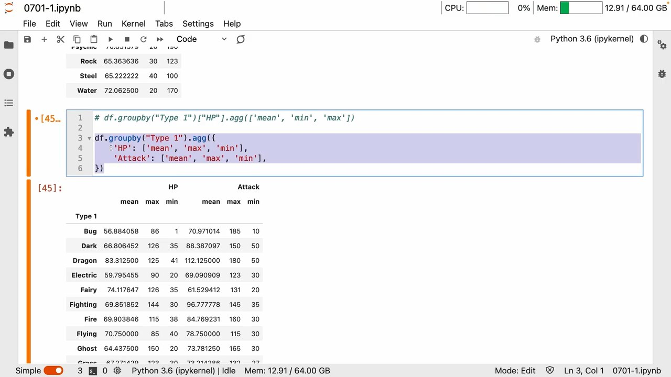Click Fairy HP max value 126
This screenshot has height=377, width=671.
[x=153, y=290]
